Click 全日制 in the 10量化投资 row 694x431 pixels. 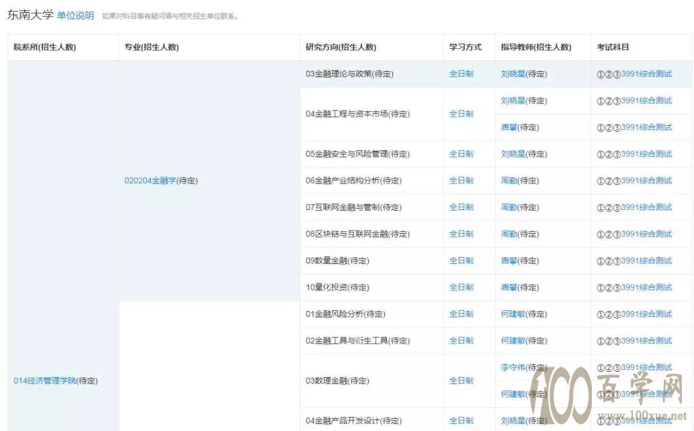461,287
